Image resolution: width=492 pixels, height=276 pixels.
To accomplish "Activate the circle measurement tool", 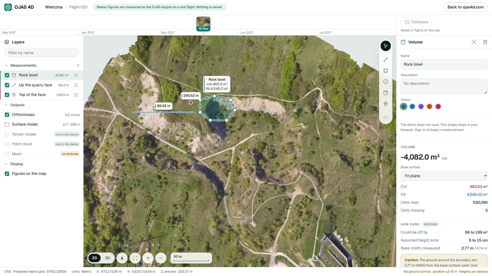I will [386, 82].
